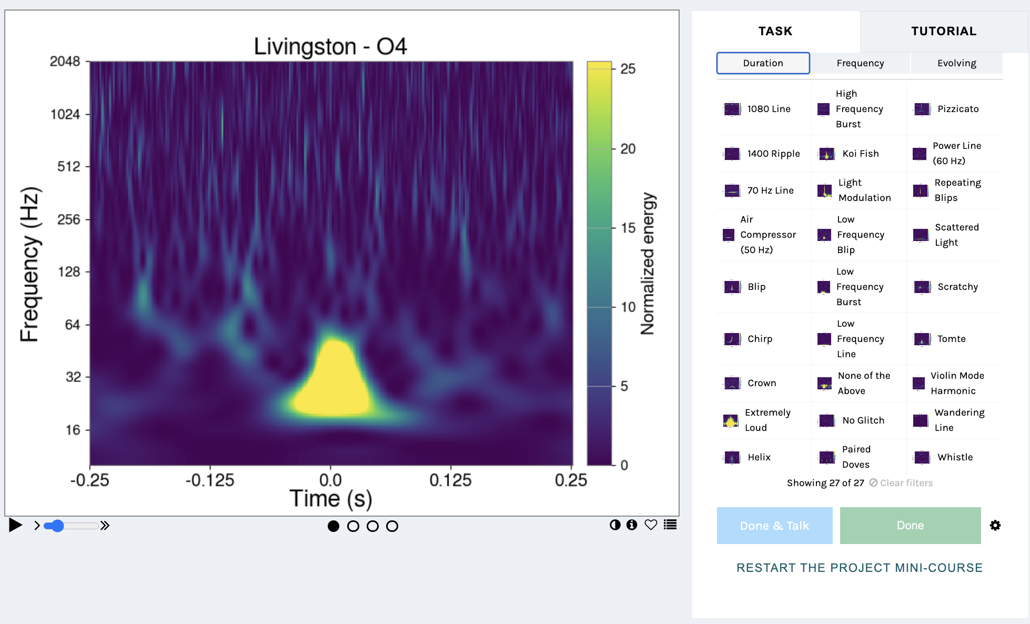The width and height of the screenshot is (1030, 624).
Task: Select the fourth image frame dot
Action: [x=392, y=526]
